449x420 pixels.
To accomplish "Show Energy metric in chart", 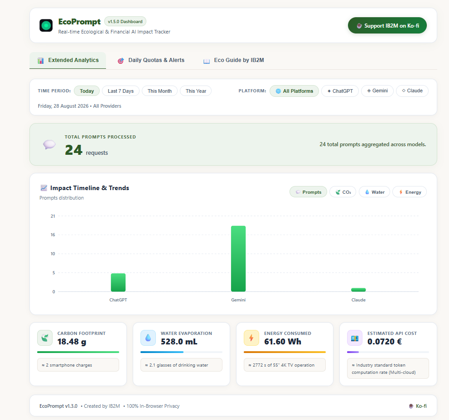I will pos(410,192).
